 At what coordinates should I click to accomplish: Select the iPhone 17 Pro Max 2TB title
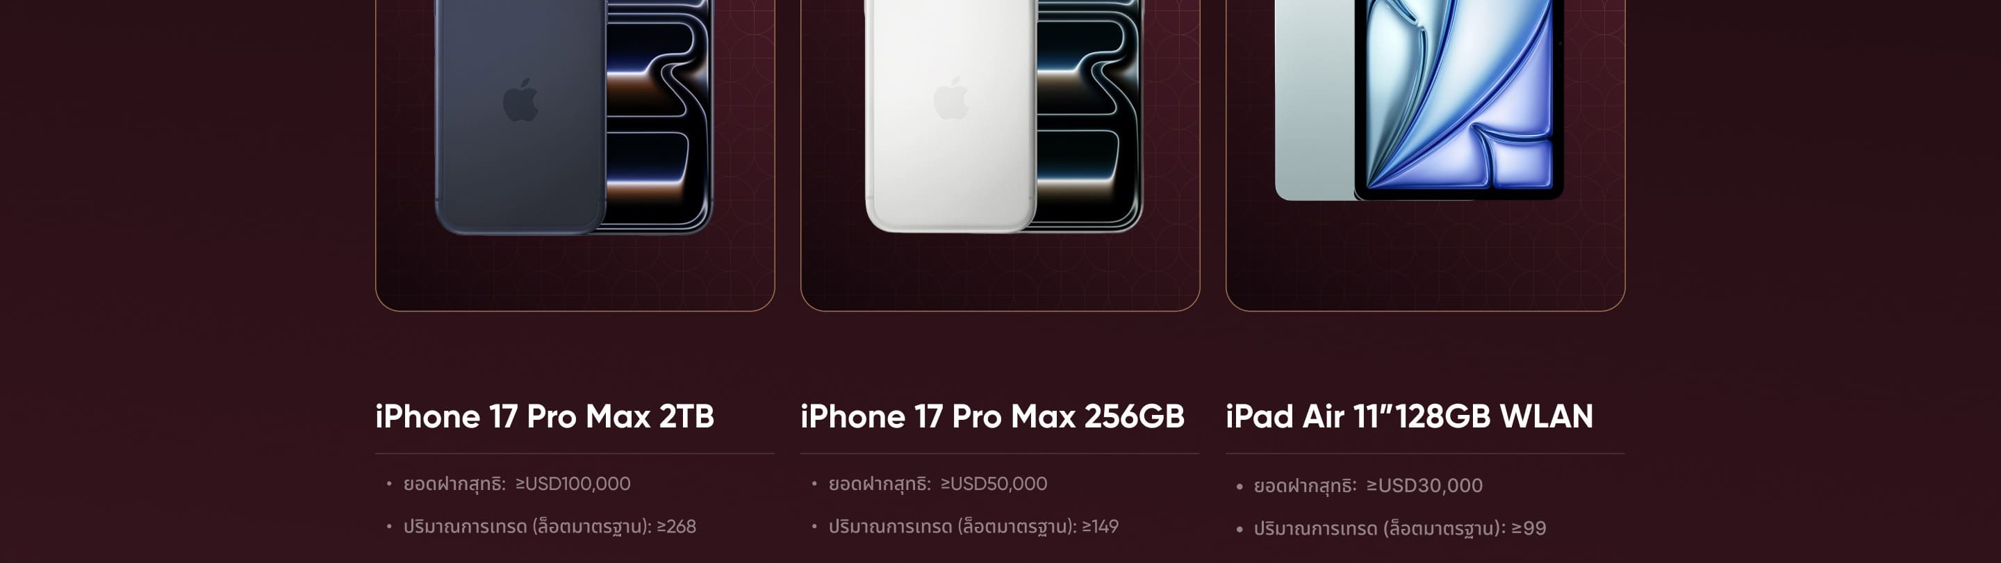point(545,416)
